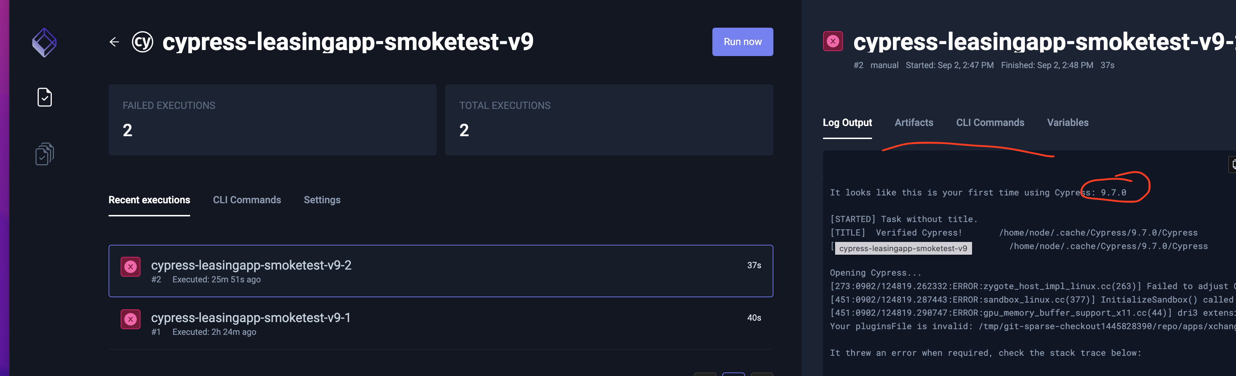
Task: View CLI Commands in the right panel tabs
Action: [x=991, y=123]
